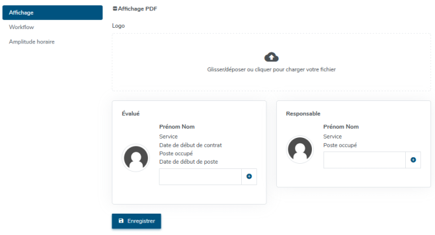Viewport: 435px width, 235px height.
Task: Click the Affichage PDF header icon
Action: [115, 9]
